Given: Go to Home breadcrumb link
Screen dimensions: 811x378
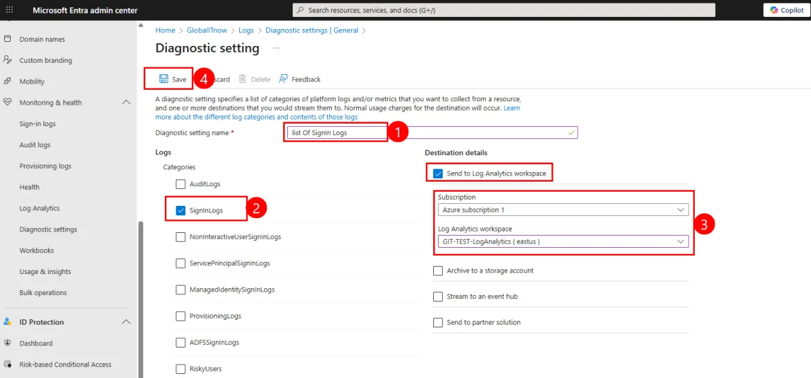Looking at the screenshot, I should [165, 30].
